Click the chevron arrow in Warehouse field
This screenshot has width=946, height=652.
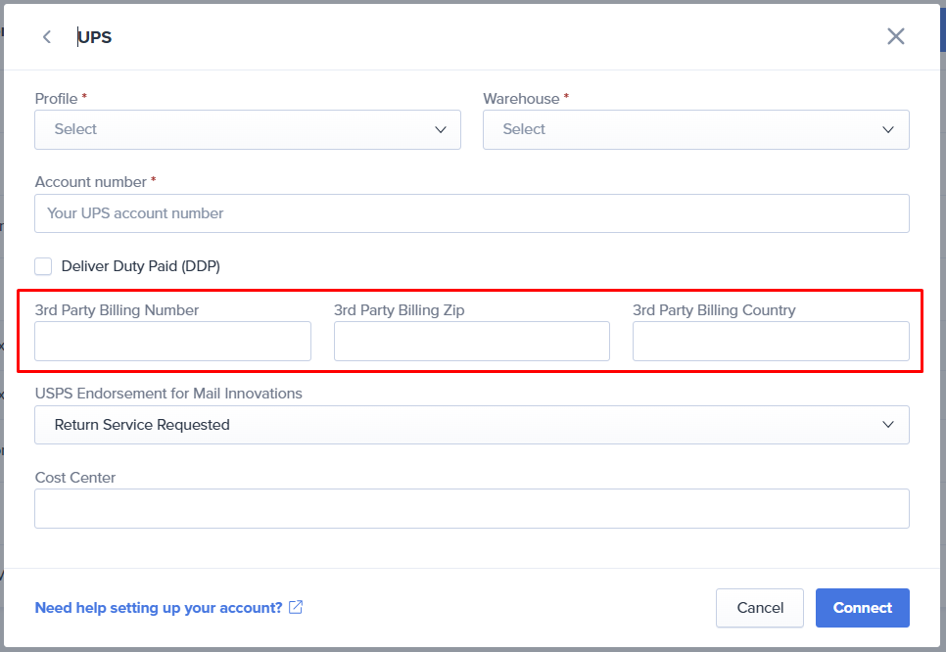pyautogui.click(x=888, y=129)
